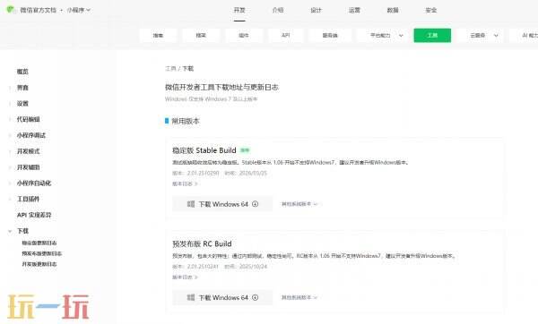The width and height of the screenshot is (538, 324).
Task: Open the 指南 sub-navigation item
Action: click(158, 35)
